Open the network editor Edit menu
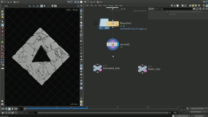The width and height of the screenshot is (208, 117). 92,6
